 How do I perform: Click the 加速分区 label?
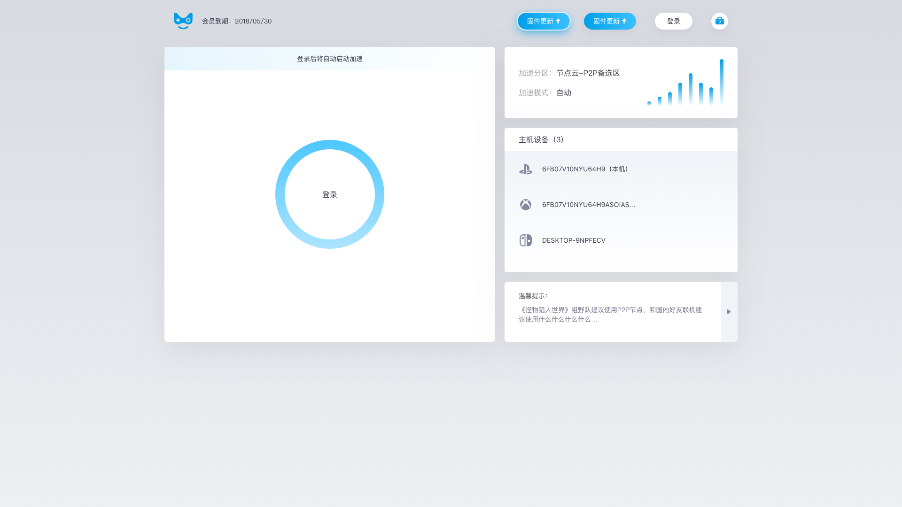click(535, 73)
